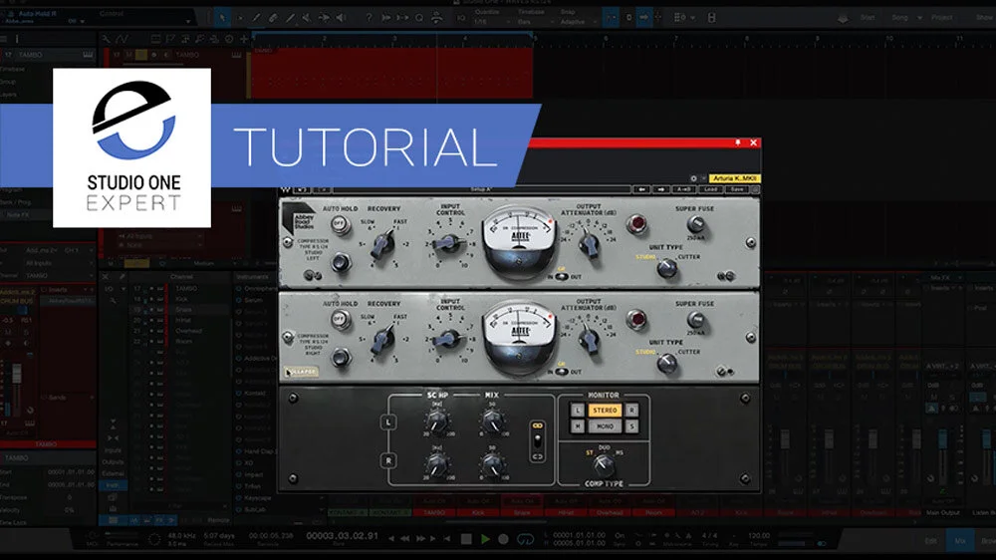
Task: Open the Quantize value dropdown
Action: 492,22
